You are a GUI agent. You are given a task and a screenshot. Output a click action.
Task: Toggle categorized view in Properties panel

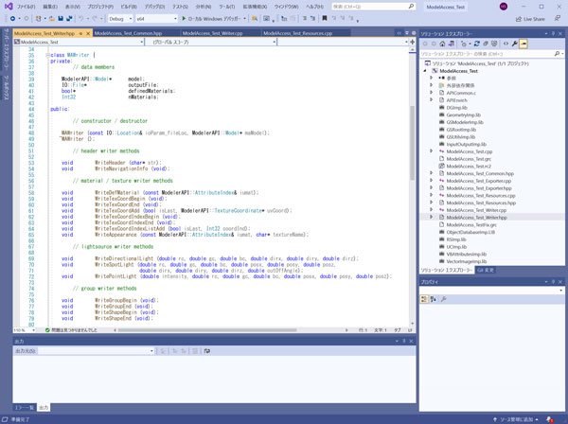pyautogui.click(x=425, y=299)
